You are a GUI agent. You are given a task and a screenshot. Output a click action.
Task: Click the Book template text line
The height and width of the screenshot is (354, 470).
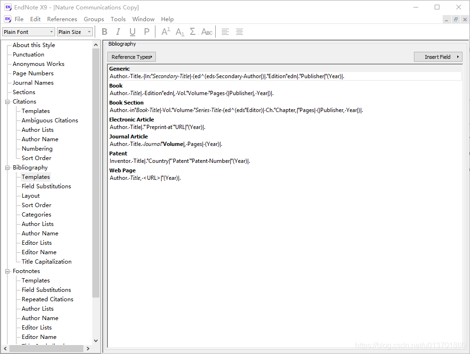click(x=192, y=93)
